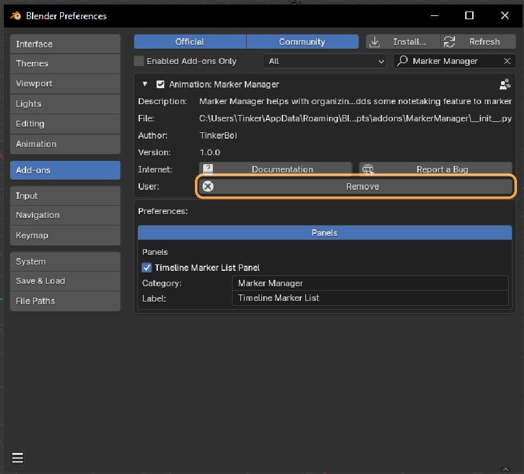The image size is (524, 474).
Task: Toggle Enabled Add-ons Only checkbox
Action: pos(139,61)
